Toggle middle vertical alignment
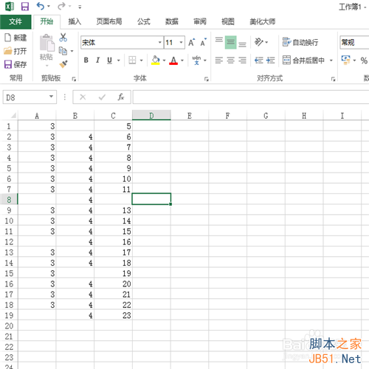The width and height of the screenshot is (369, 369). [x=230, y=42]
